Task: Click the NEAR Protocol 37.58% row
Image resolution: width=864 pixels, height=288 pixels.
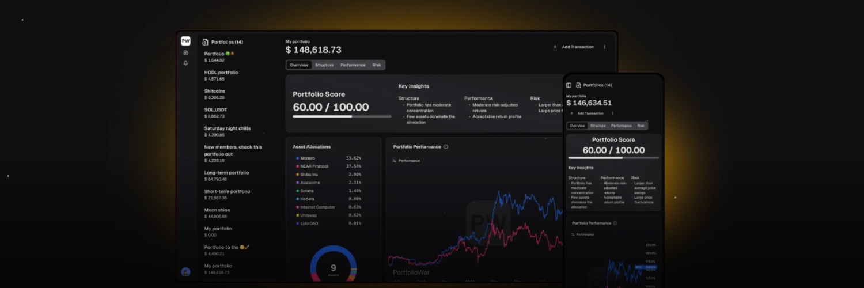Action: tap(328, 166)
